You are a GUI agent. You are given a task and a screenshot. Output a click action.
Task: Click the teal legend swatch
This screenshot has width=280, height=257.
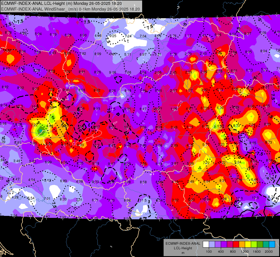click(266, 244)
